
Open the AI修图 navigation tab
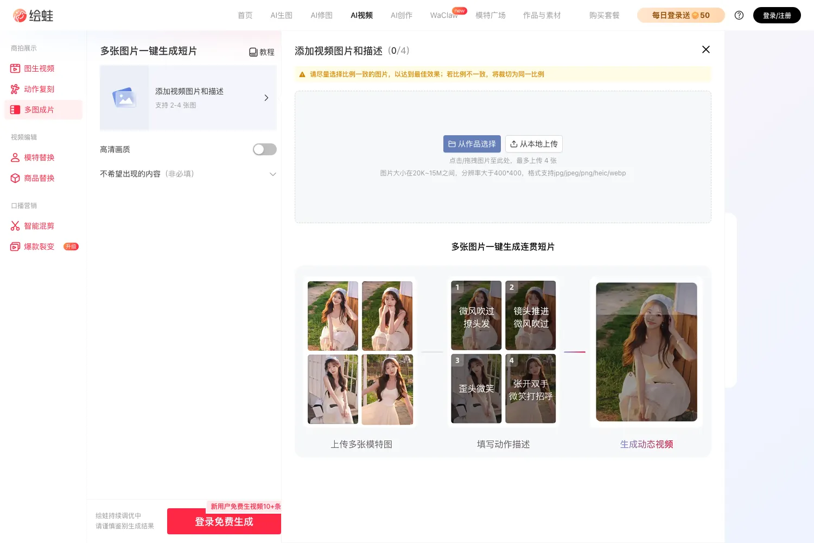tap(322, 15)
